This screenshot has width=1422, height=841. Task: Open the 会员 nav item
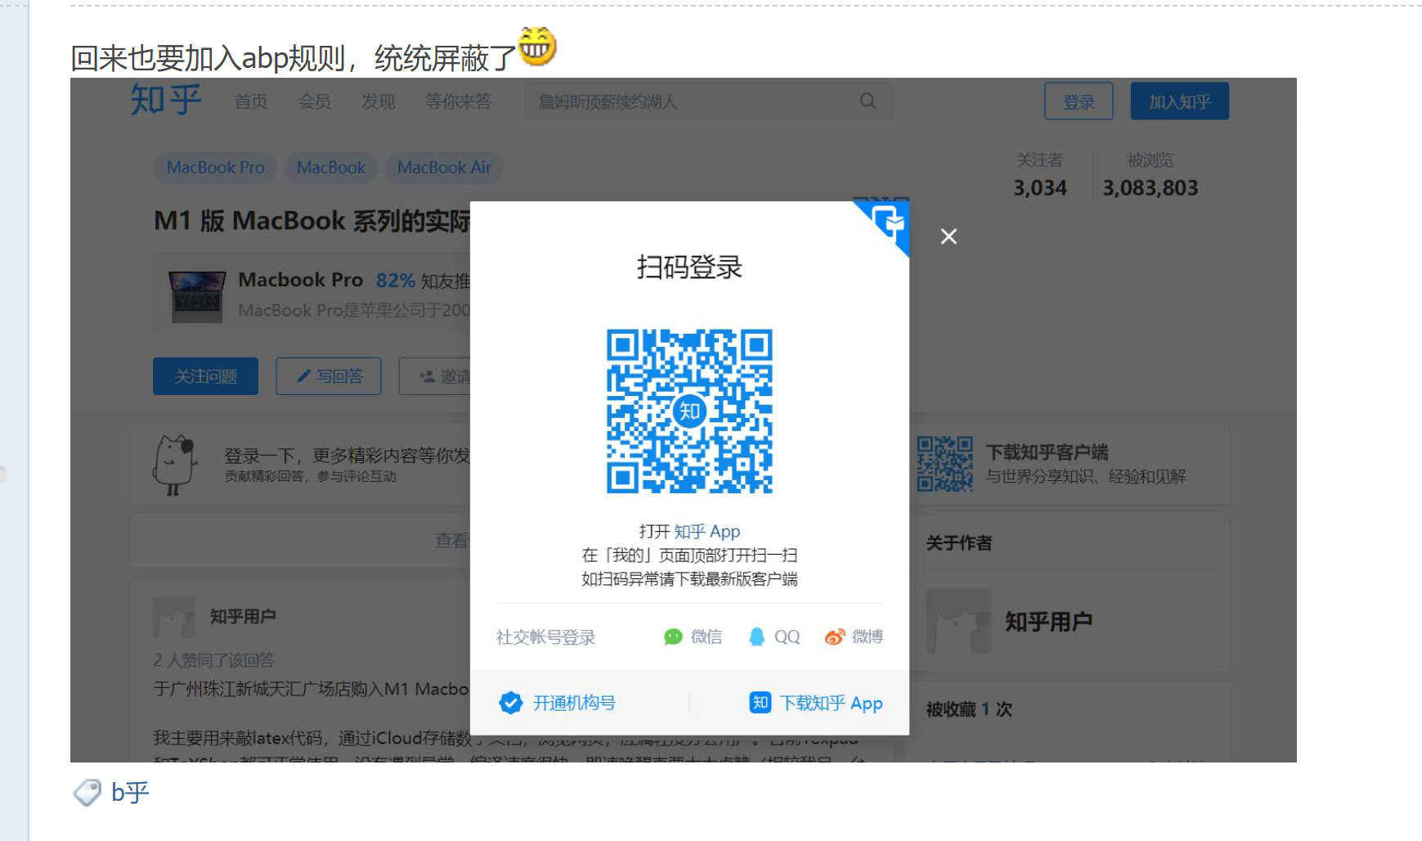tap(315, 101)
